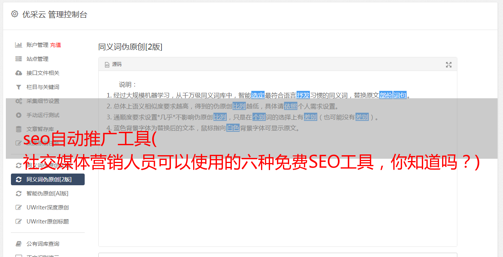Click the 手动运行测试 play icon
This screenshot has width=503, height=257.
(18, 115)
